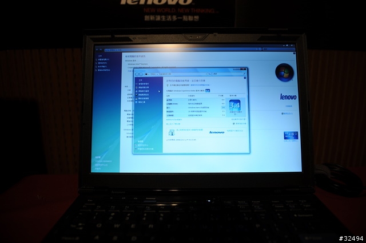The height and width of the screenshot is (243, 366).
Task: Open the details link below the score table
Action: [174, 120]
